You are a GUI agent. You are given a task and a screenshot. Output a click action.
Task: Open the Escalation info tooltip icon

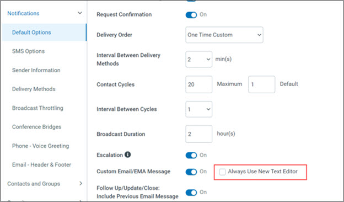click(128, 155)
